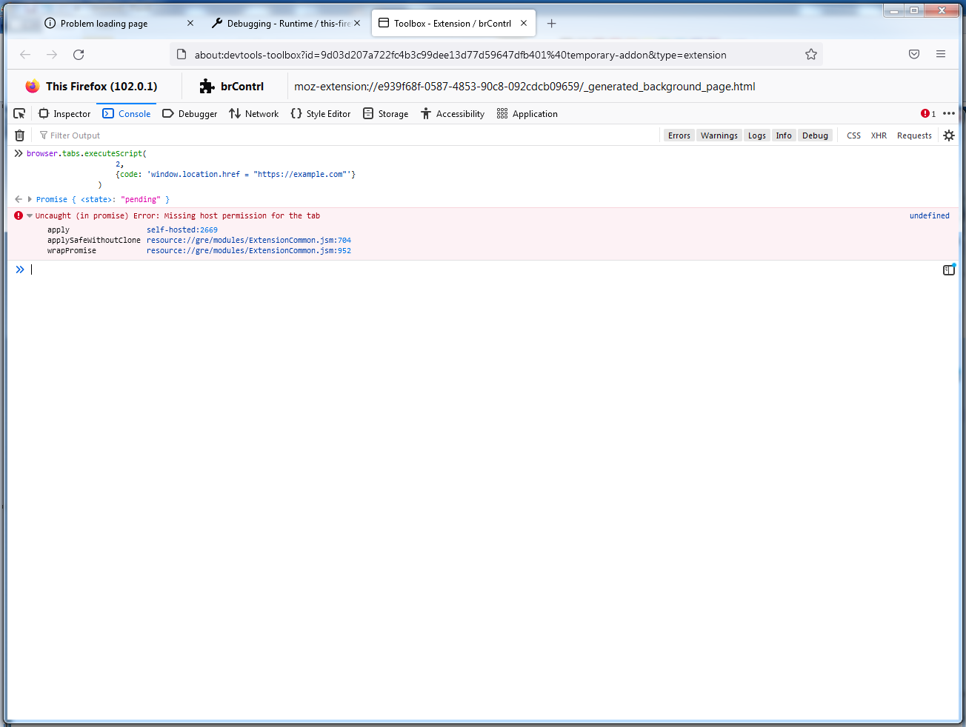Image resolution: width=966 pixels, height=727 pixels.
Task: Click the Firefox logo icon
Action: [33, 86]
